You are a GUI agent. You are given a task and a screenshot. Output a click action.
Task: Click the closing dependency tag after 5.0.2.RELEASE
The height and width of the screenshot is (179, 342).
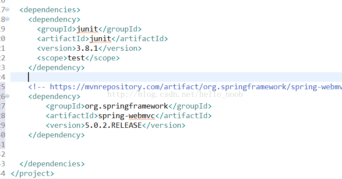[56, 135]
